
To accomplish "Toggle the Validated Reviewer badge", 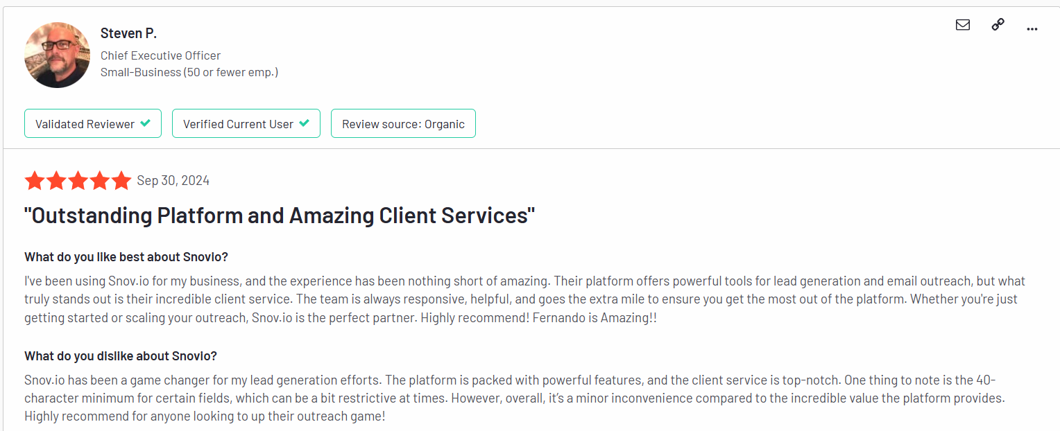I will tap(92, 123).
